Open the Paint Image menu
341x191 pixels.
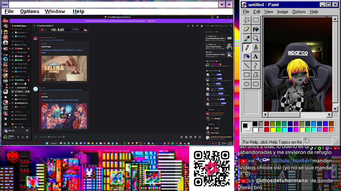282,12
